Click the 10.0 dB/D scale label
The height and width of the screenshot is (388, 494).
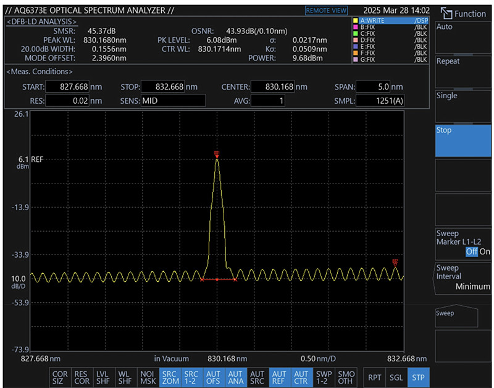(x=19, y=282)
